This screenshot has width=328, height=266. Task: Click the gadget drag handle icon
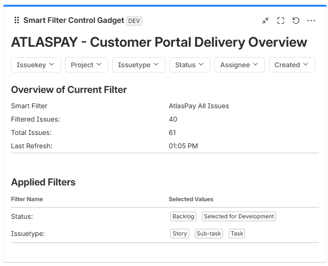coord(17,20)
